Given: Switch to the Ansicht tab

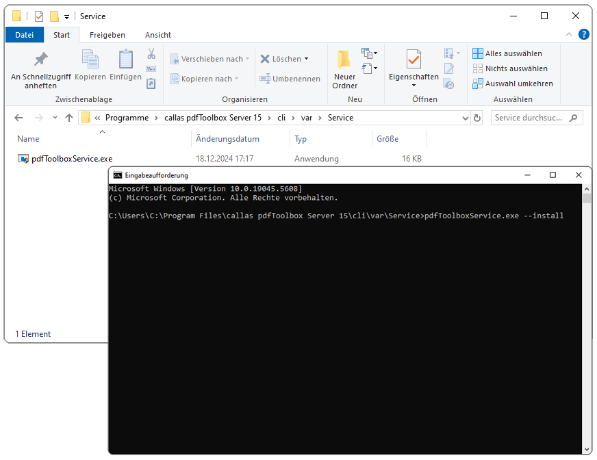Looking at the screenshot, I should (157, 35).
